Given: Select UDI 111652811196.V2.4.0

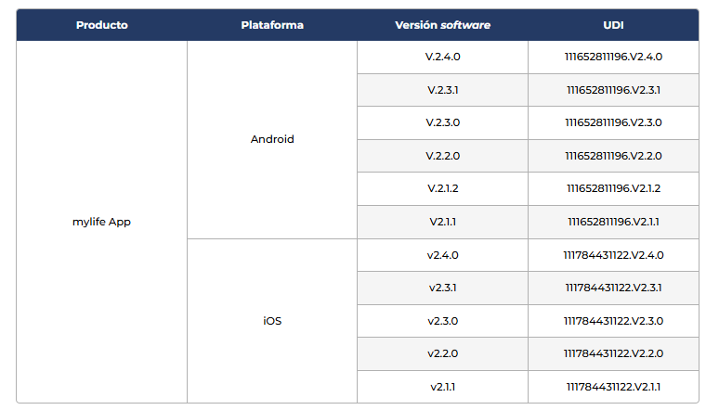Looking at the screenshot, I should (613, 58).
